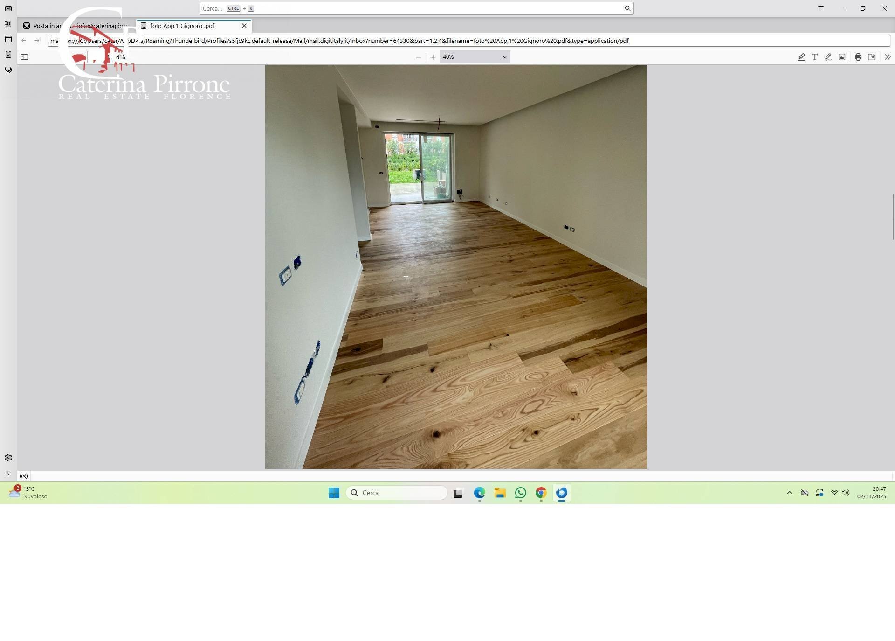Open the 40% zoom level dropdown
This screenshot has width=895, height=641.
click(475, 57)
